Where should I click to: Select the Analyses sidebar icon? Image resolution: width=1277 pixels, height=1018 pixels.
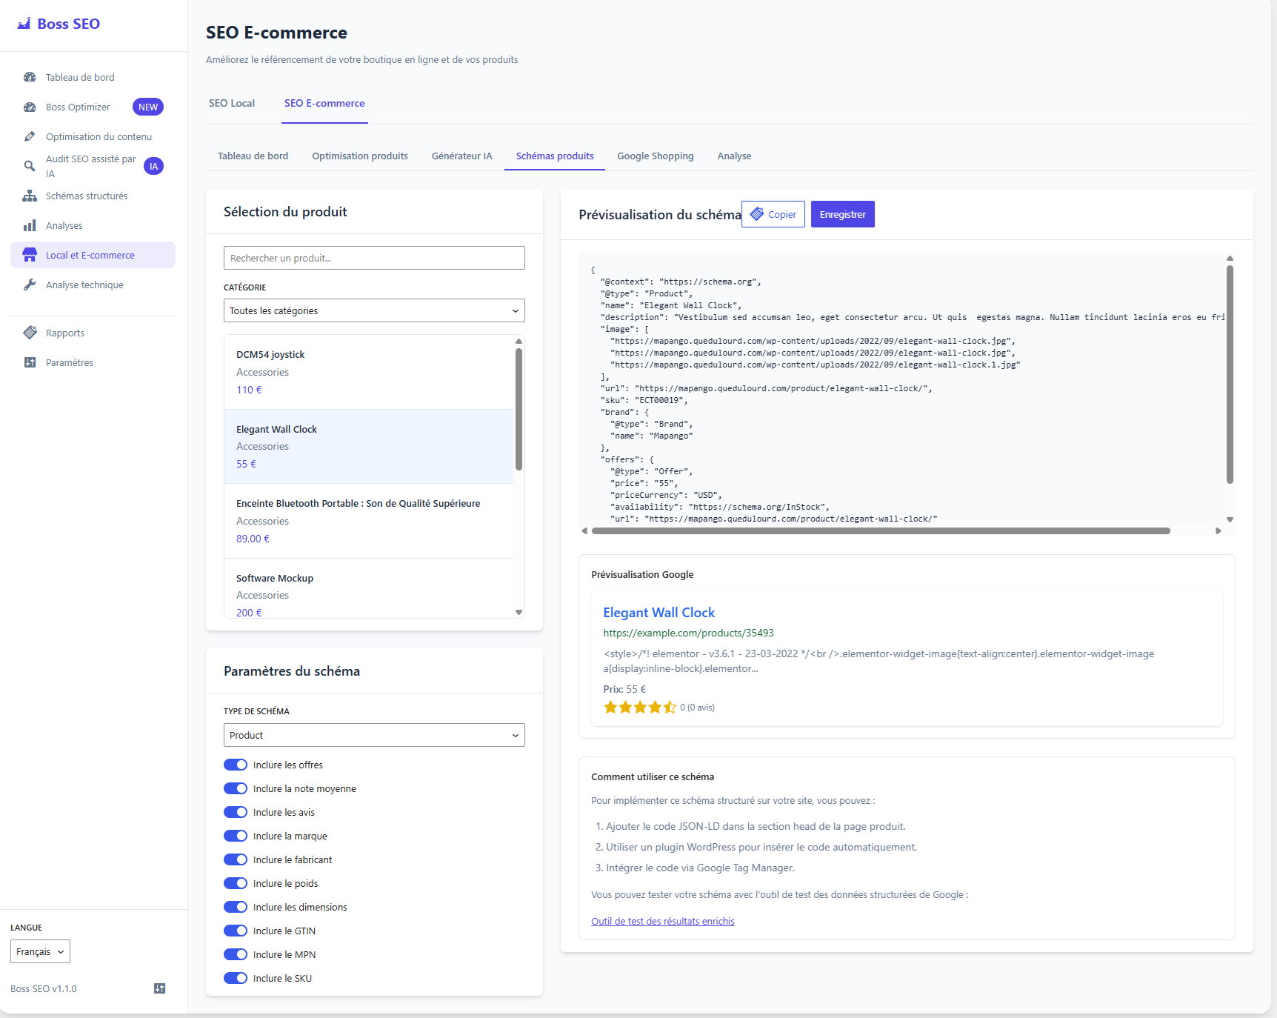[x=64, y=225]
